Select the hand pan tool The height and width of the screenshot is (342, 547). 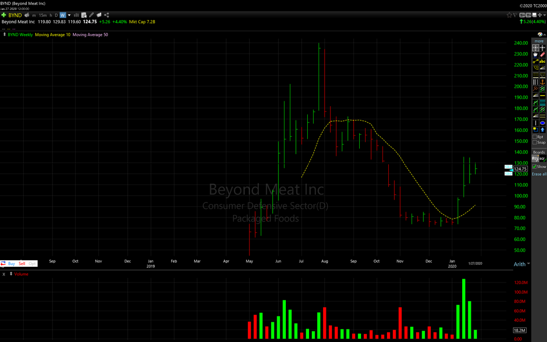click(536, 54)
